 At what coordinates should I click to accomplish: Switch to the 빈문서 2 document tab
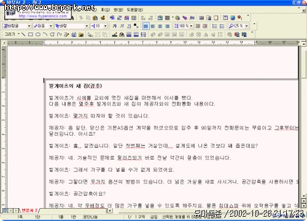tap(29, 210)
